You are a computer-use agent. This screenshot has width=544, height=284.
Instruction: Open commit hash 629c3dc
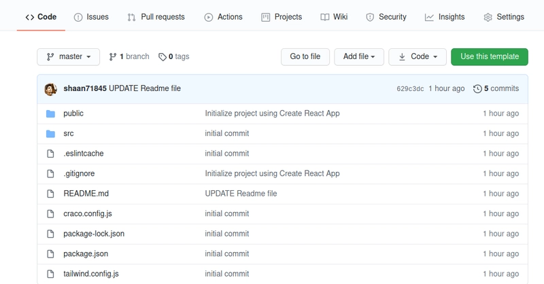[410, 89]
